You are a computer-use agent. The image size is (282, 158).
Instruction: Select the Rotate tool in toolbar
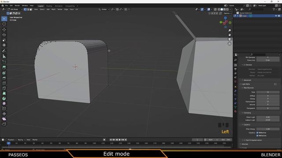(x=4, y=35)
